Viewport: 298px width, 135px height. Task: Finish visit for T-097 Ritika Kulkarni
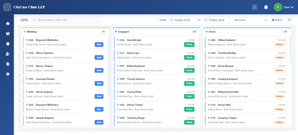(x=189, y=70)
